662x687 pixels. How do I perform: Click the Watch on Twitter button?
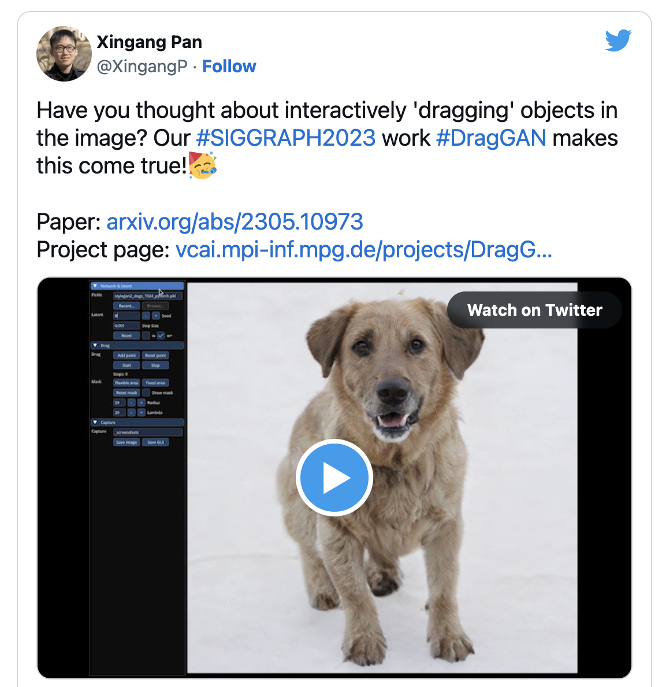[534, 310]
